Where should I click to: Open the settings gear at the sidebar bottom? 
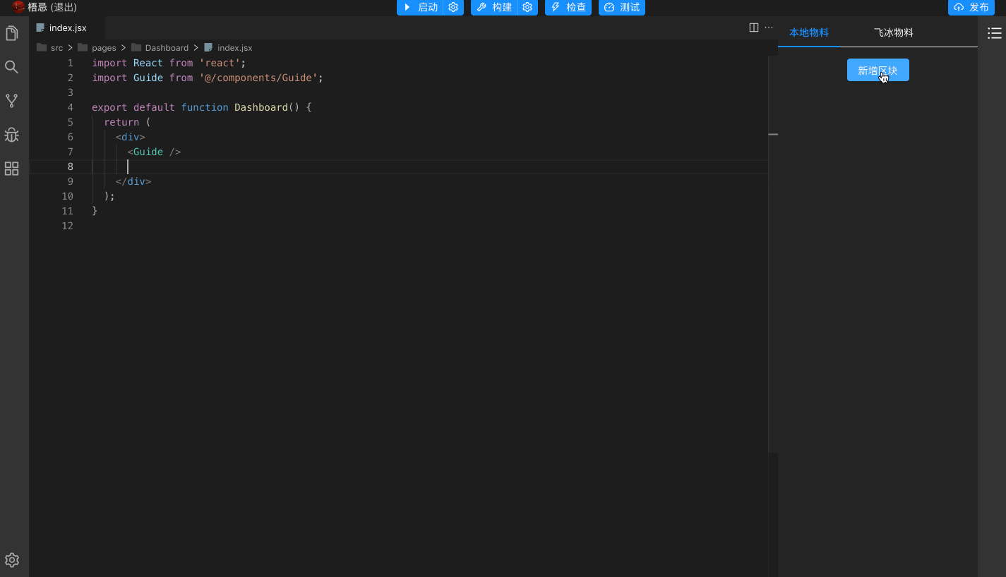point(12,560)
